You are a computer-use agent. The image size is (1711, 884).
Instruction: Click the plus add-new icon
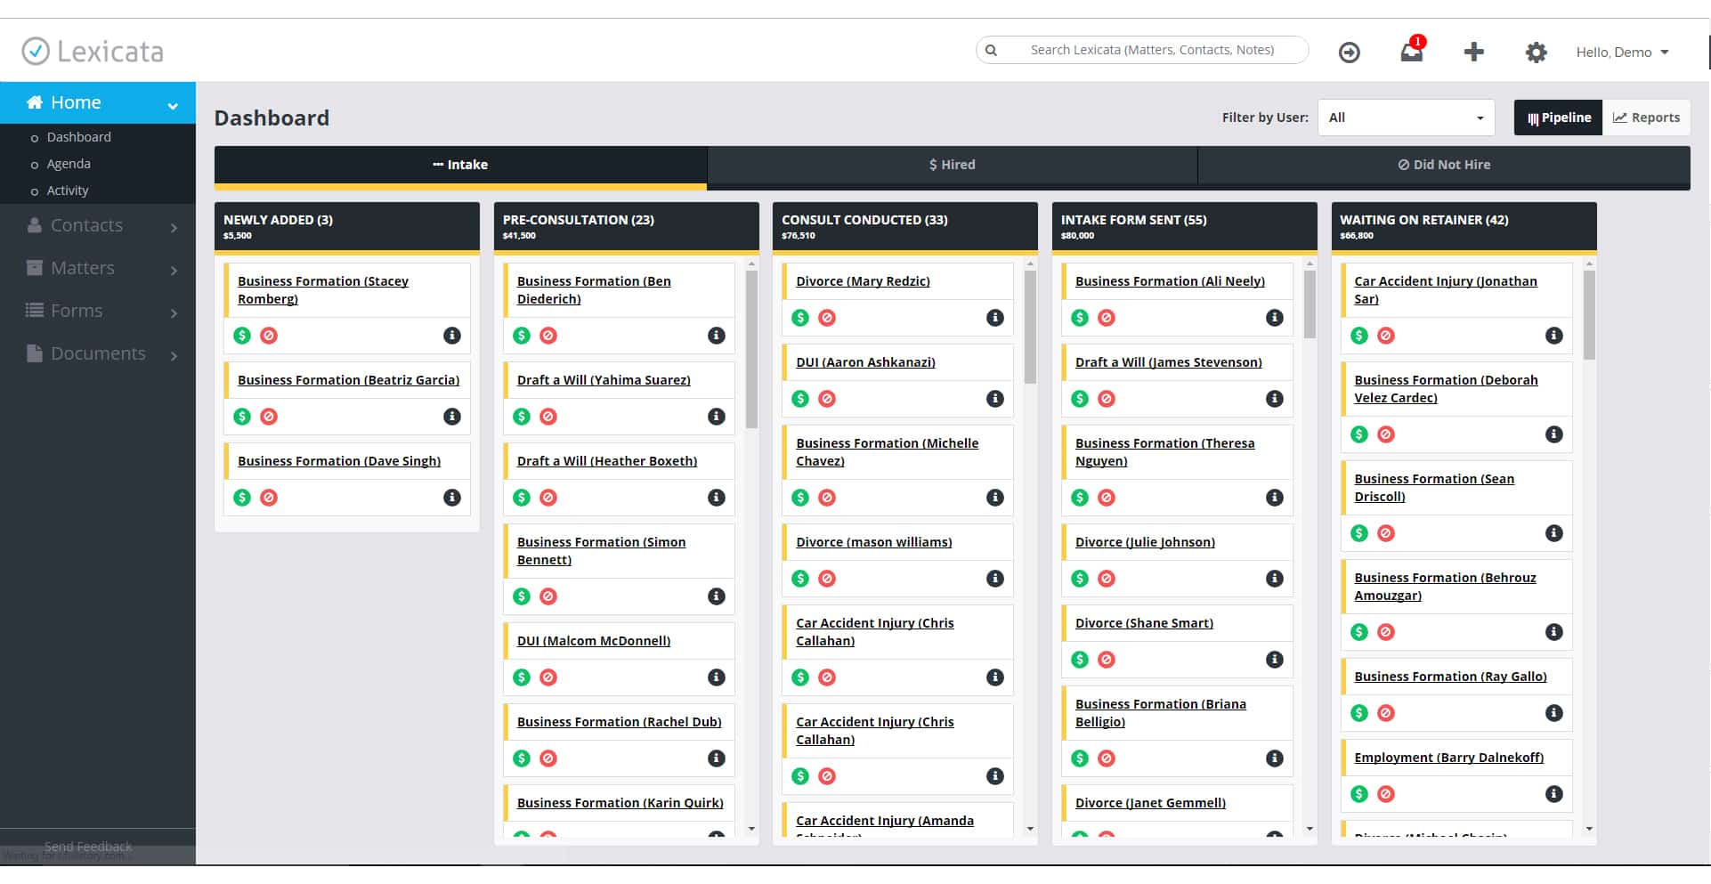click(1473, 52)
